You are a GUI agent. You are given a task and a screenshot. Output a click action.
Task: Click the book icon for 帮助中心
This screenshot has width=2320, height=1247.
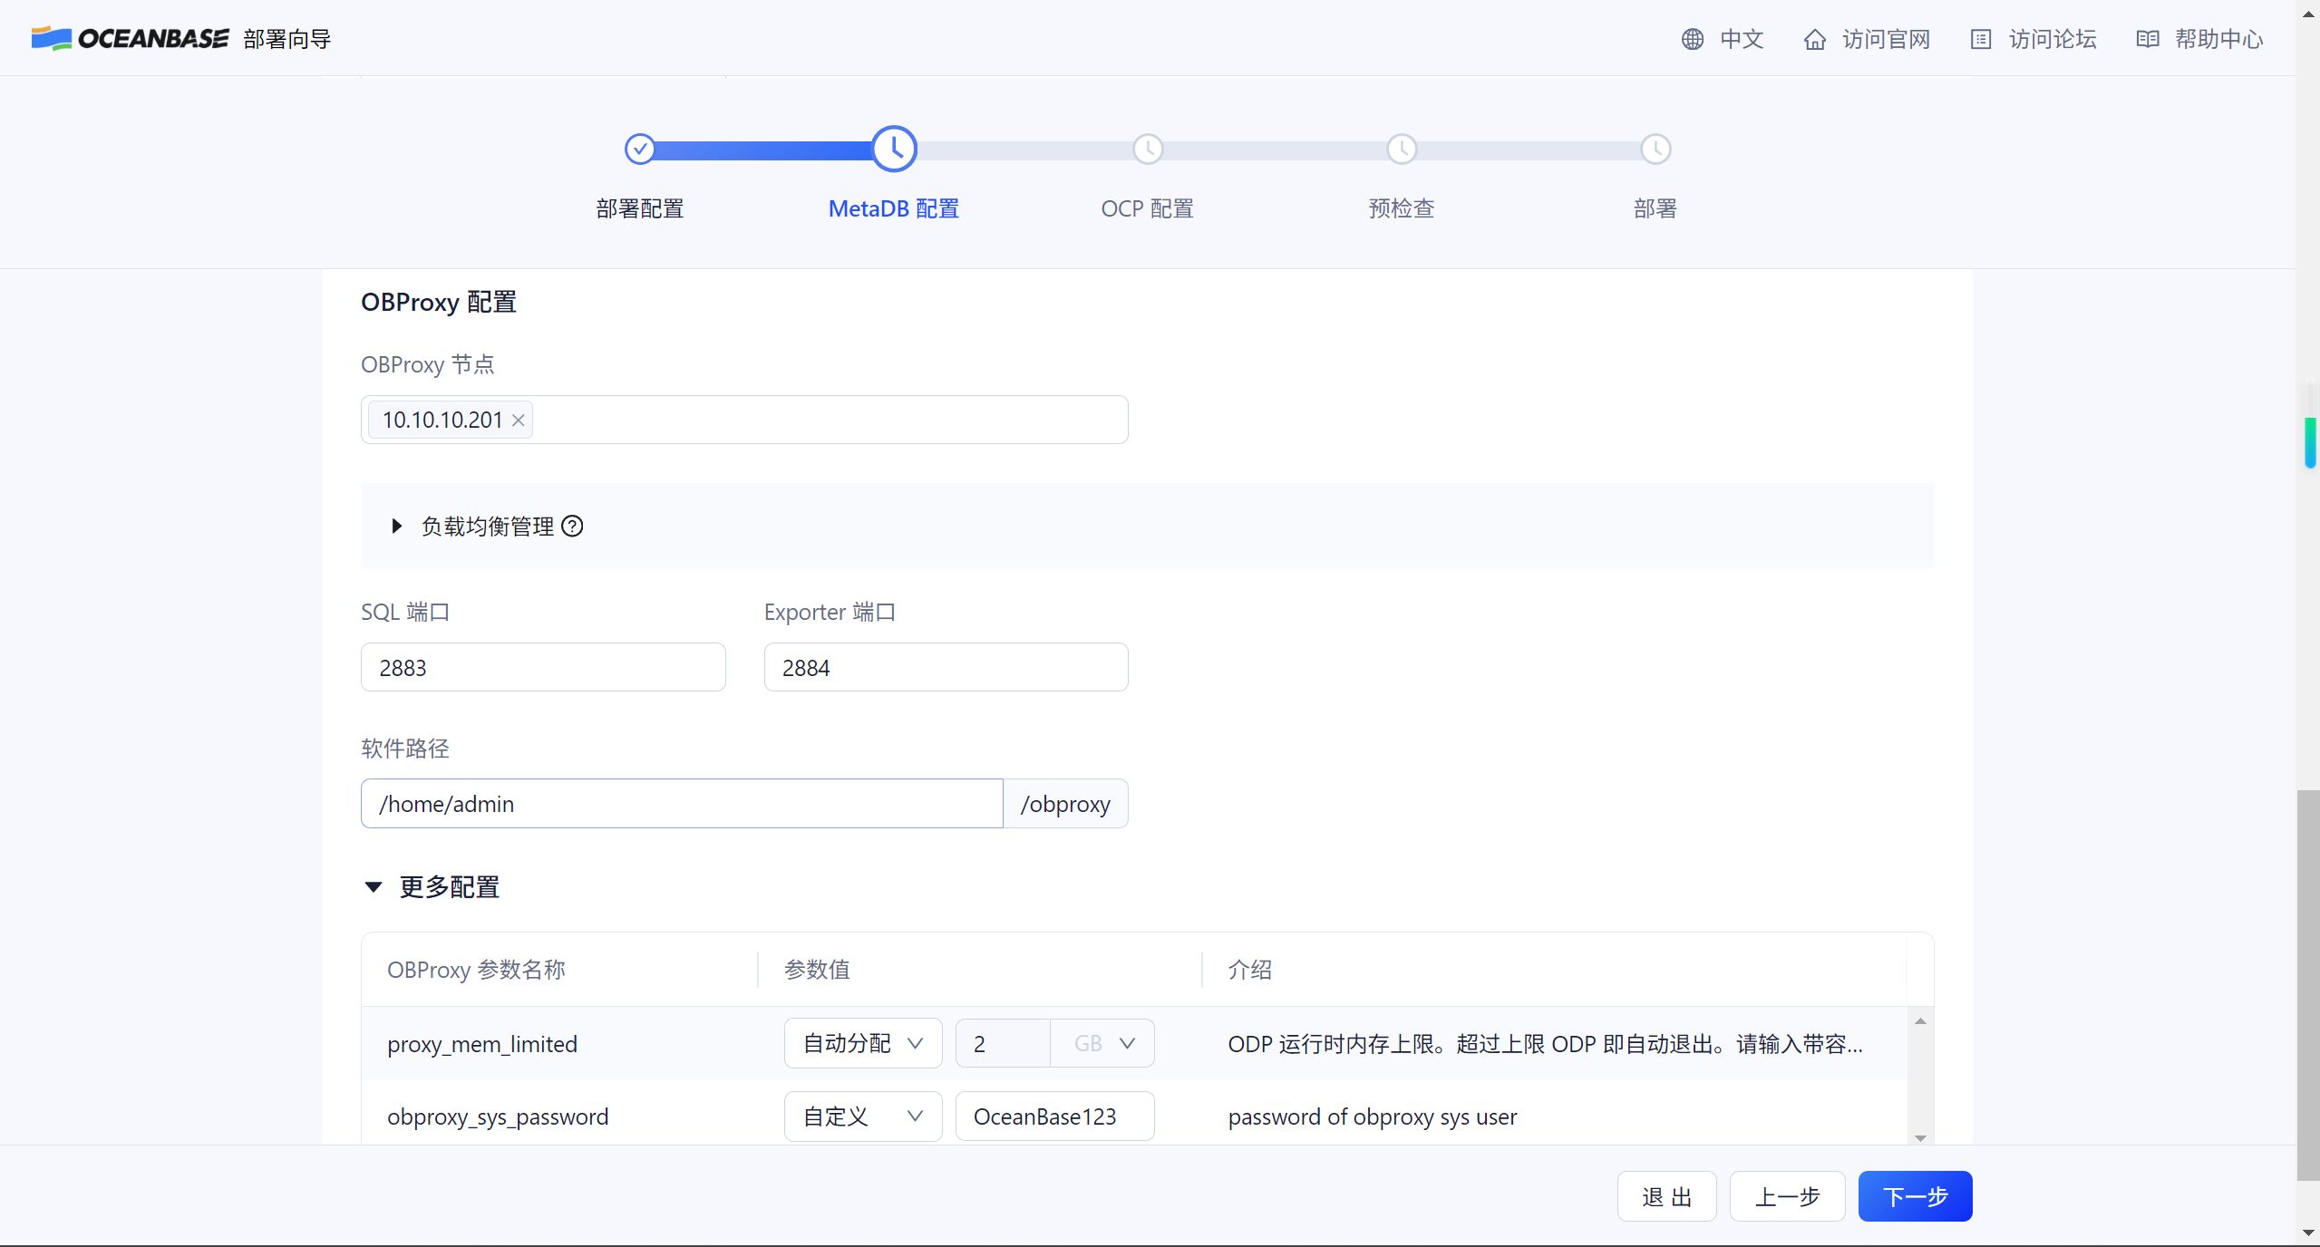click(2147, 39)
